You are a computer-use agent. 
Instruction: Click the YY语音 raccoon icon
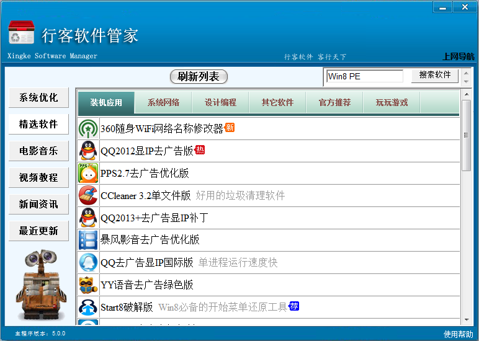tap(88, 285)
